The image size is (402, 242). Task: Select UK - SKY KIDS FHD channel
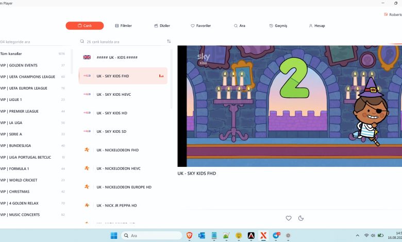coord(123,76)
